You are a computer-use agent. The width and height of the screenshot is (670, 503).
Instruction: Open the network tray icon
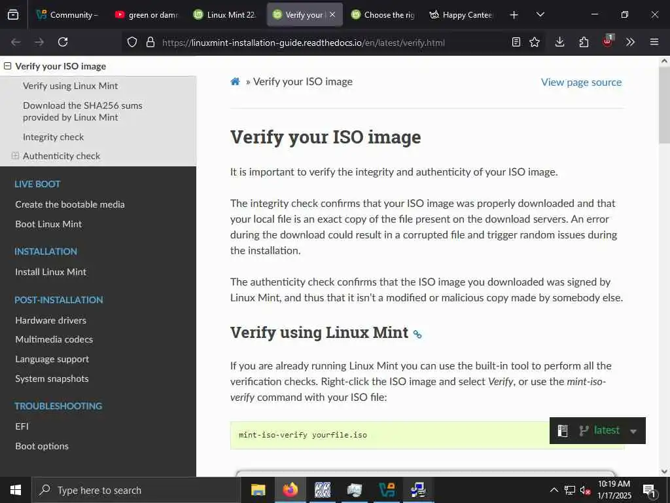[x=570, y=490]
